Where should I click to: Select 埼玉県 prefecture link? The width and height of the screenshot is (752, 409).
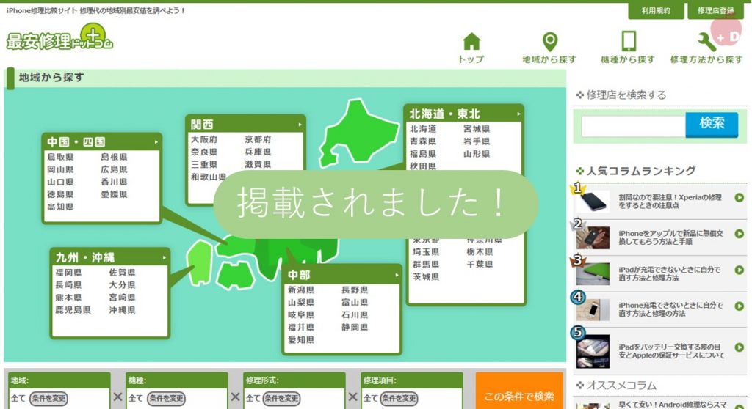426,252
